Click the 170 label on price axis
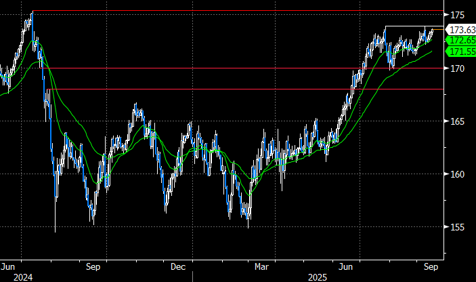The width and height of the screenshot is (476, 282). click(x=457, y=68)
